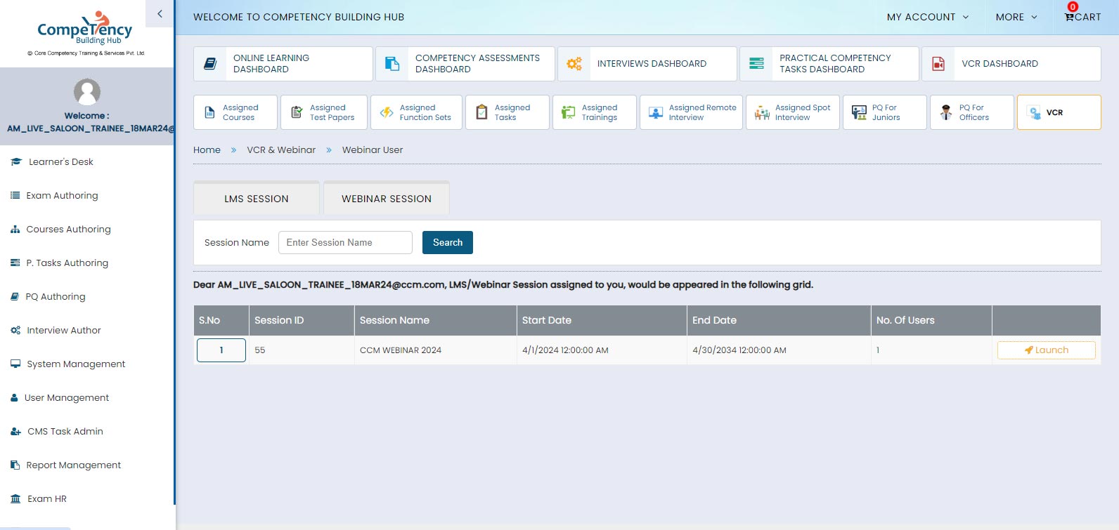The image size is (1119, 530).
Task: Switch to the LMS Session tab
Action: click(257, 199)
